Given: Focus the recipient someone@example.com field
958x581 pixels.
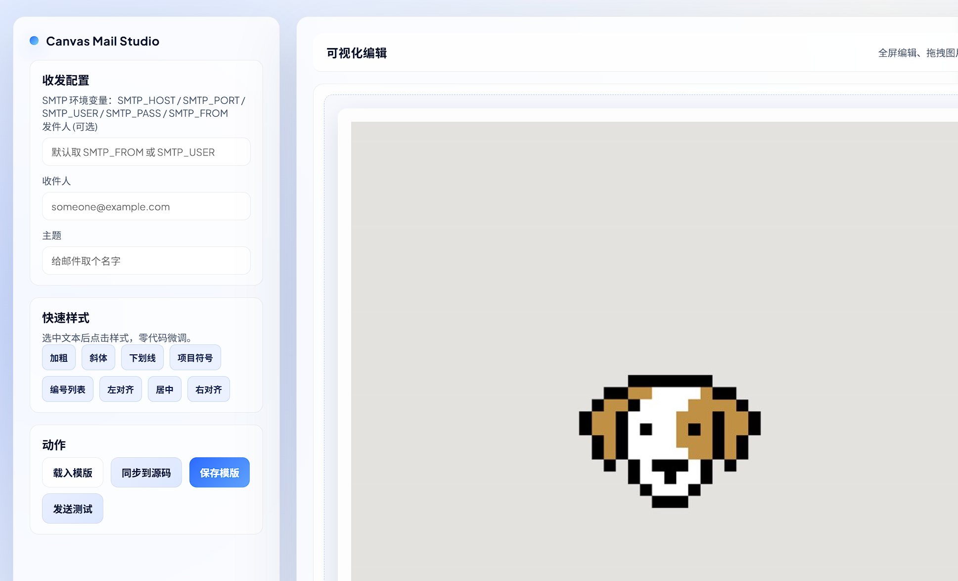Looking at the screenshot, I should (x=146, y=206).
